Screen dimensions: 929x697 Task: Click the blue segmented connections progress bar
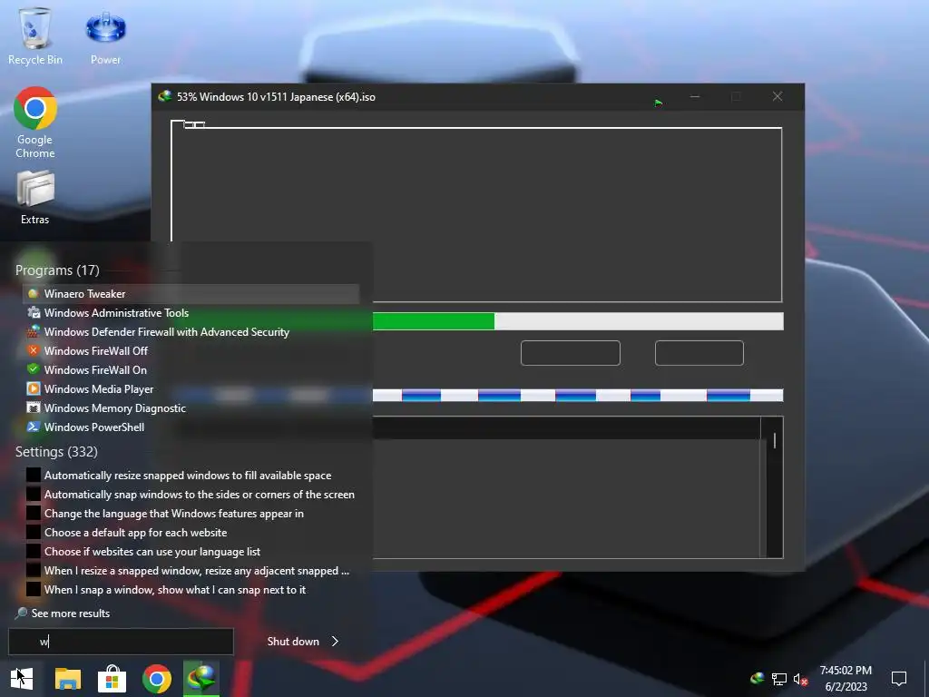[x=578, y=396]
